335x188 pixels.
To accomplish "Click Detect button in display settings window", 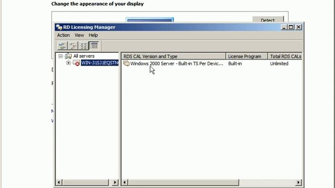I will tap(268, 20).
